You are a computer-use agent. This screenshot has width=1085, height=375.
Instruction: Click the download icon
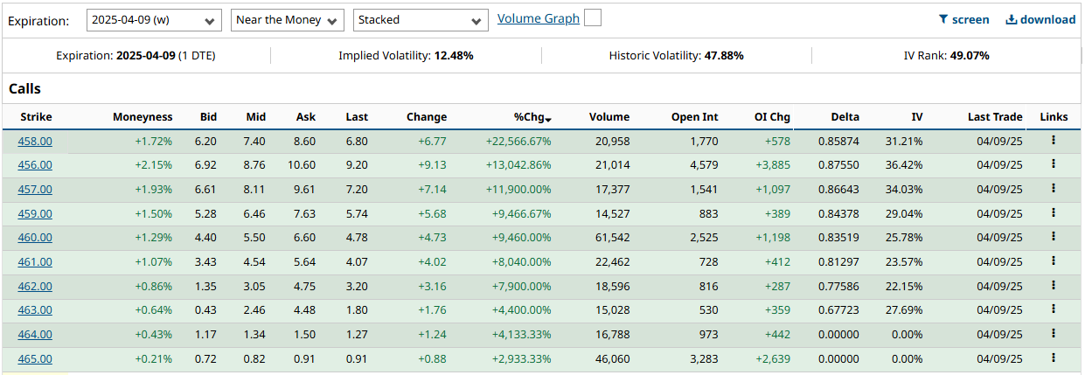(1011, 19)
